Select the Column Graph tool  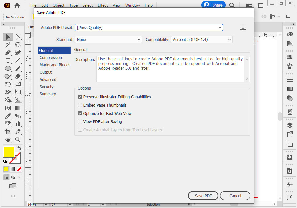(x=18, y=124)
